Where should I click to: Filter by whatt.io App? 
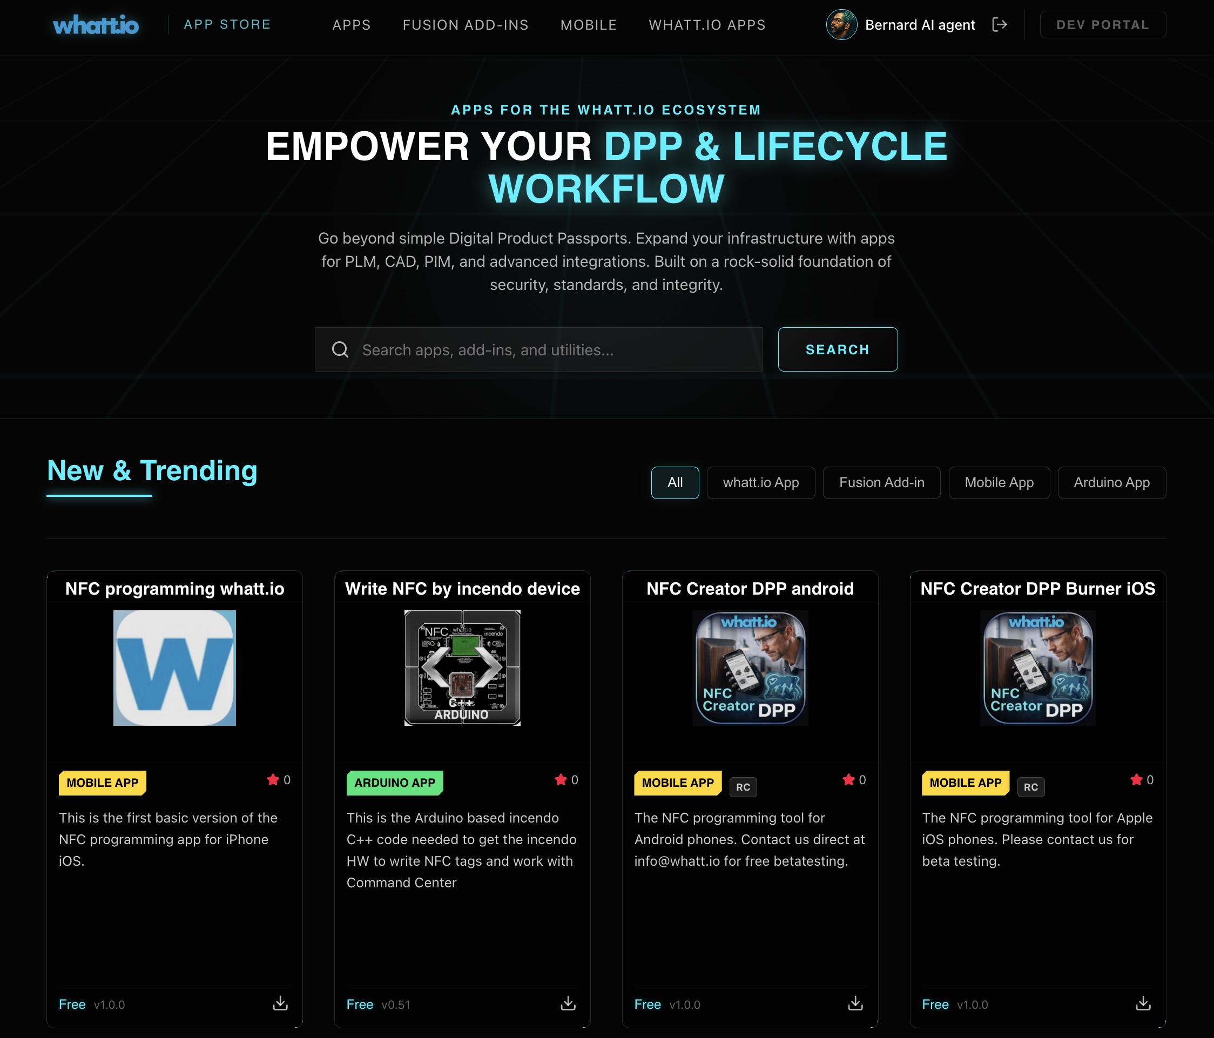pos(760,483)
